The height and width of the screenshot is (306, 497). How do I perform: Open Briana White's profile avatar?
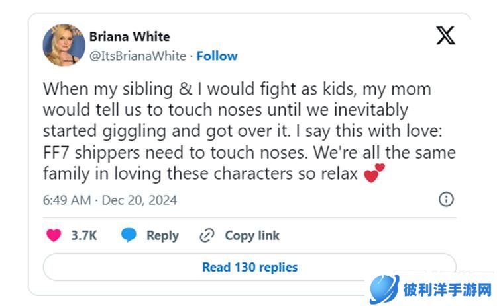(x=64, y=45)
